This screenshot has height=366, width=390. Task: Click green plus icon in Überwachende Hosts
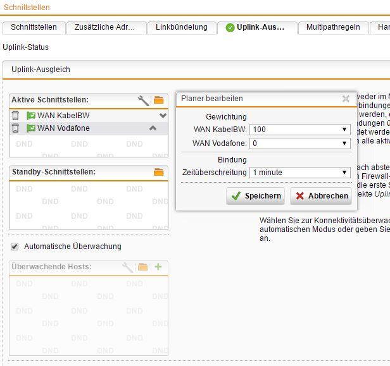(158, 267)
